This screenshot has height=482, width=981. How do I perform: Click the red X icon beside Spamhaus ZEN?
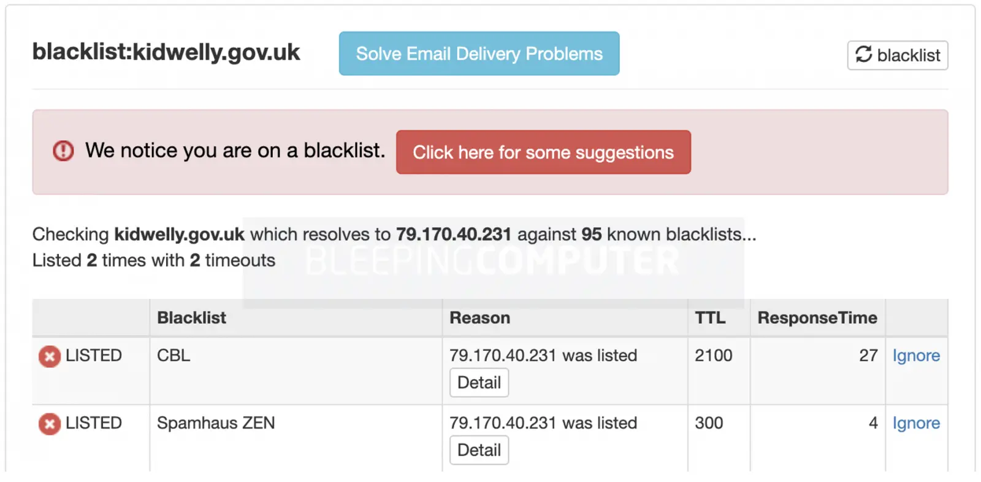click(x=50, y=424)
